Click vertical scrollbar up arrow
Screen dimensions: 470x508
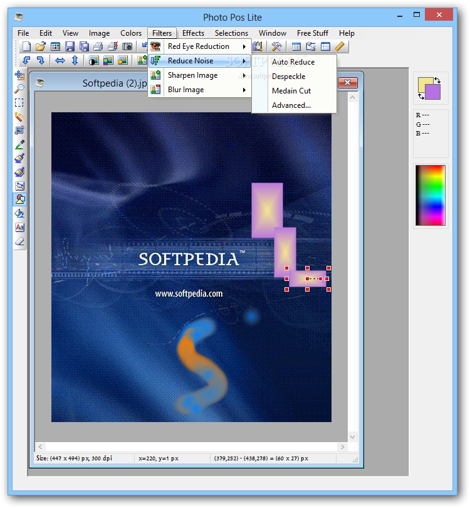tap(352, 97)
